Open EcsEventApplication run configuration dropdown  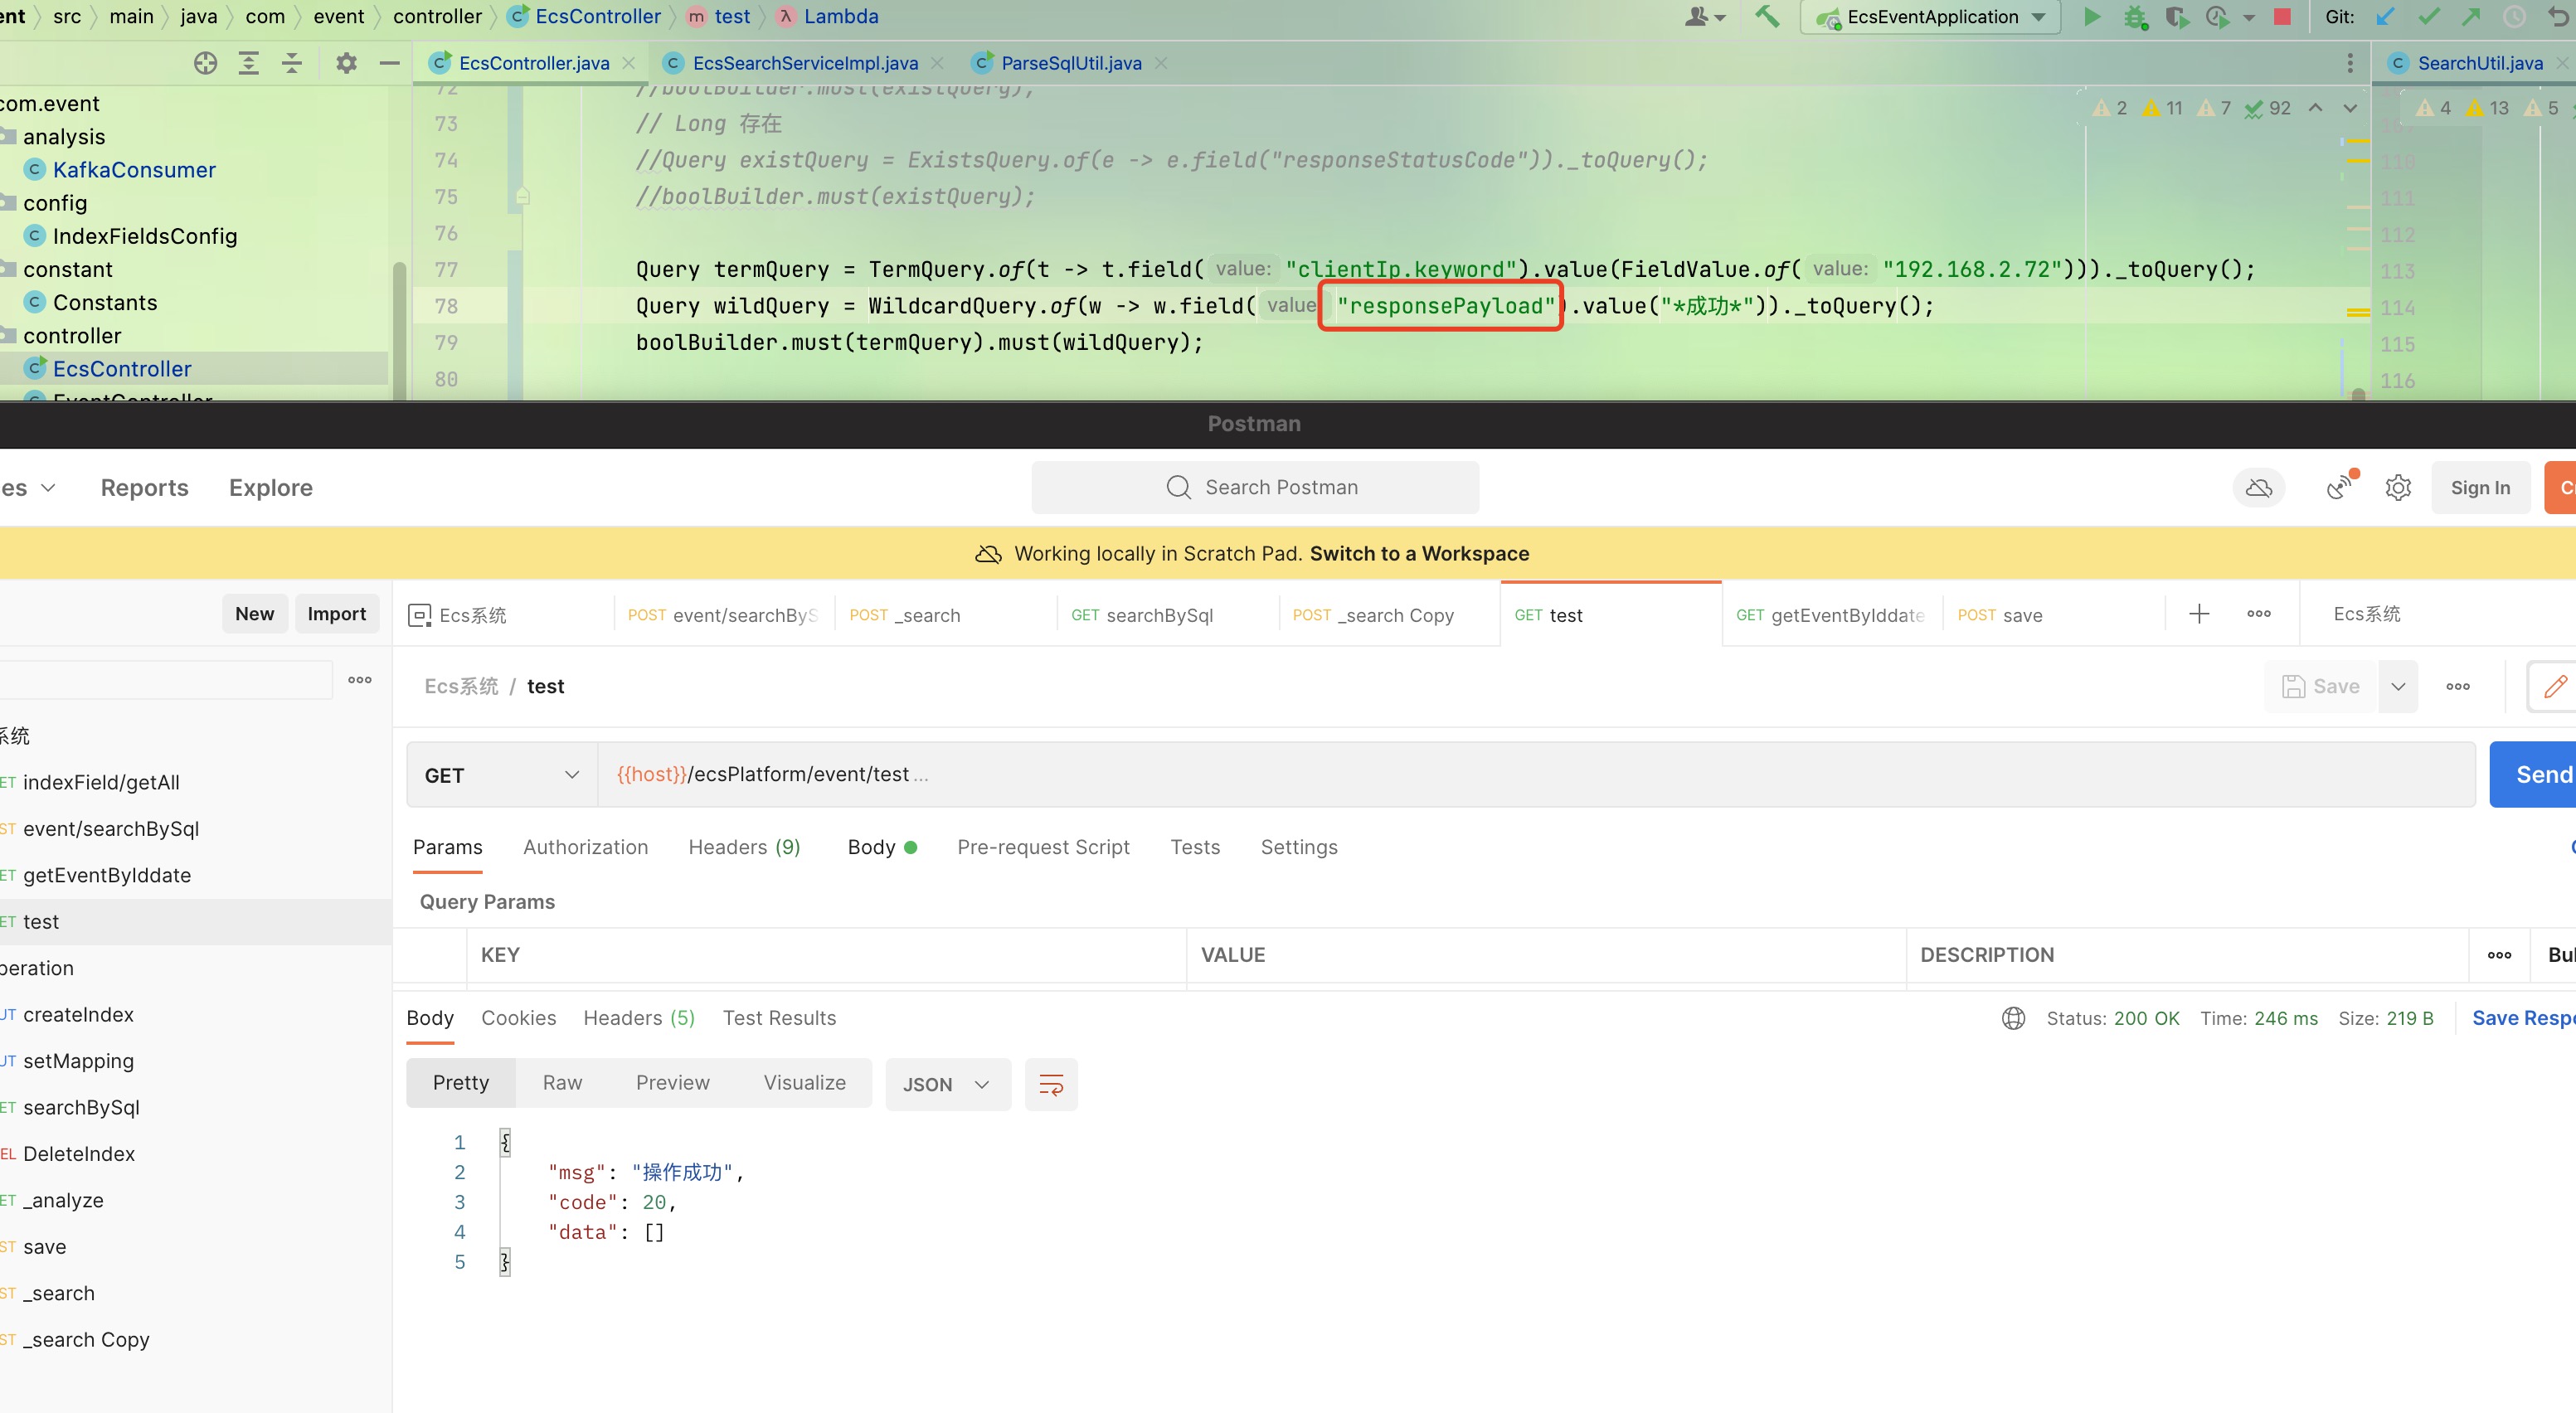[x=1931, y=17]
